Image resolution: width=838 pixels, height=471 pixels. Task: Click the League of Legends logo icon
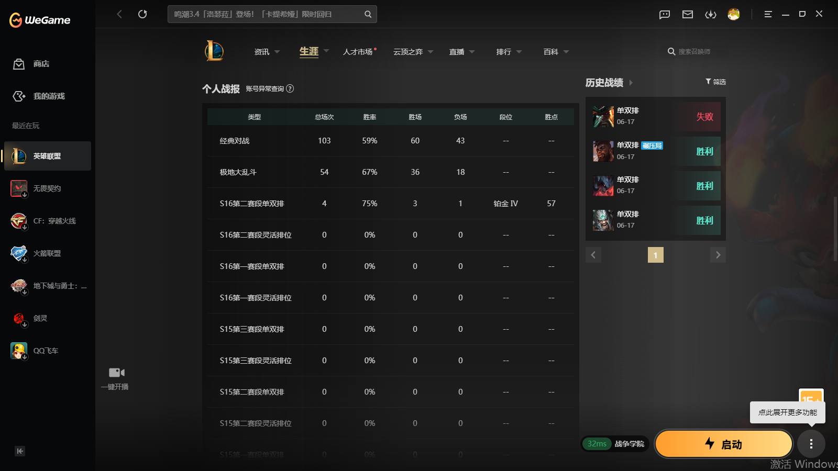coord(214,51)
